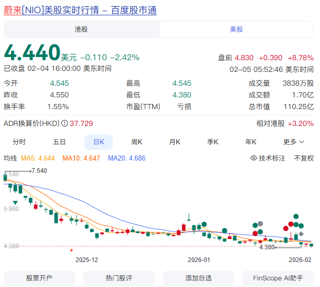Image resolution: width=320 pixels, height=287 pixels.
Task: Switch to the 港股 tab
Action: click(x=81, y=30)
